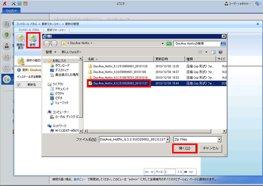Viewport: 263px width, 186px height.
Task: Open 履歴の表示 history view icon
Action: 20,42
